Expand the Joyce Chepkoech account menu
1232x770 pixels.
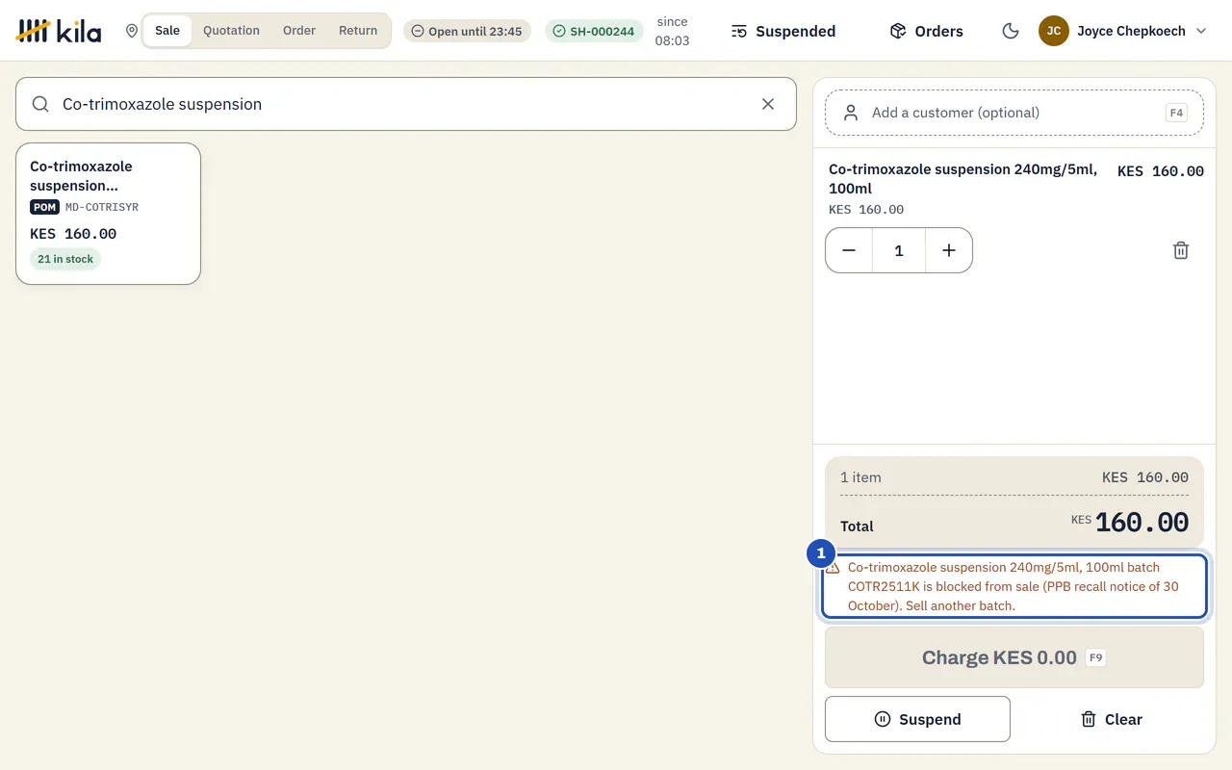click(1123, 31)
